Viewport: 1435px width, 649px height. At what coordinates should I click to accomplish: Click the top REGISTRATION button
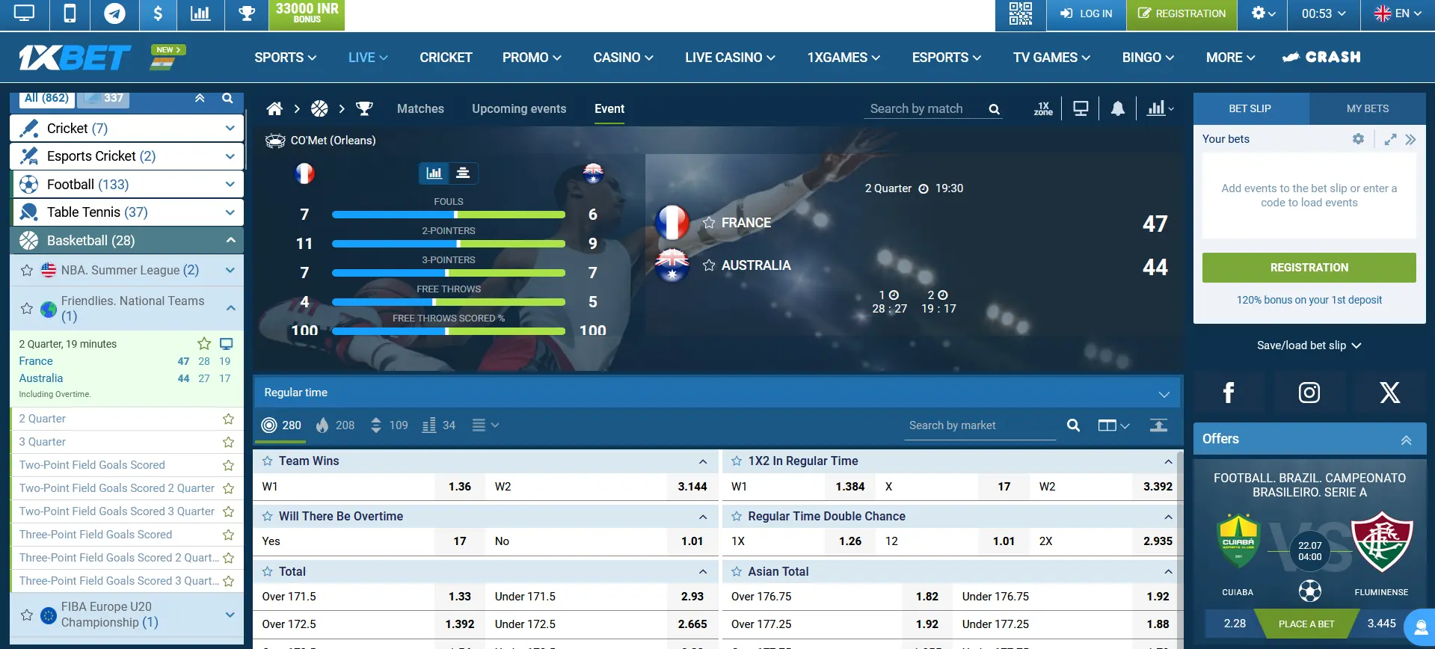[x=1182, y=13]
